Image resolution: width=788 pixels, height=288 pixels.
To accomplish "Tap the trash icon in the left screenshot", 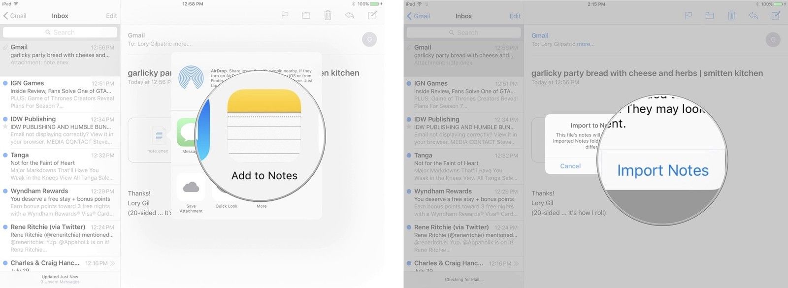I will (328, 15).
